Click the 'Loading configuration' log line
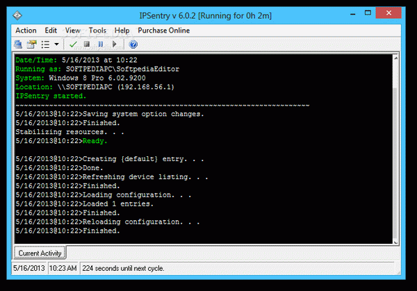This screenshot has height=291, width=417. (104, 194)
